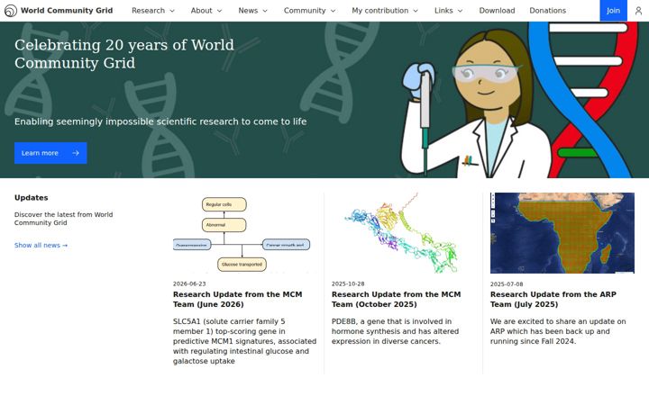Click the colorful protein structure thumbnail
The width and height of the screenshot is (649, 405).
click(x=403, y=233)
